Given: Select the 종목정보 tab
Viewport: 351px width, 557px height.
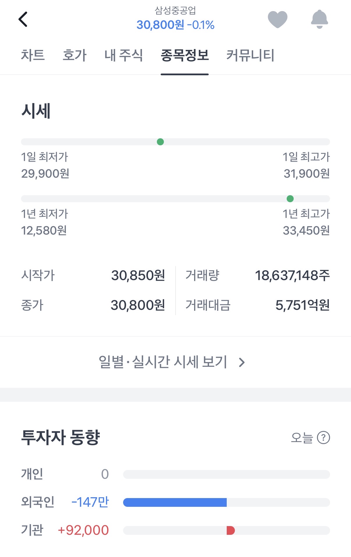Looking at the screenshot, I should pos(185,55).
